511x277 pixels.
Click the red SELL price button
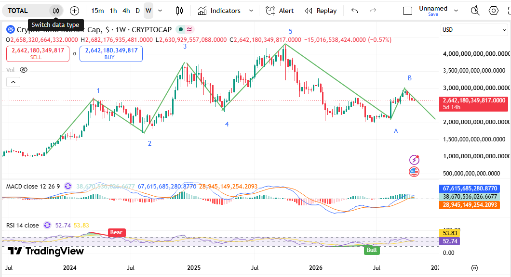[x=38, y=54]
